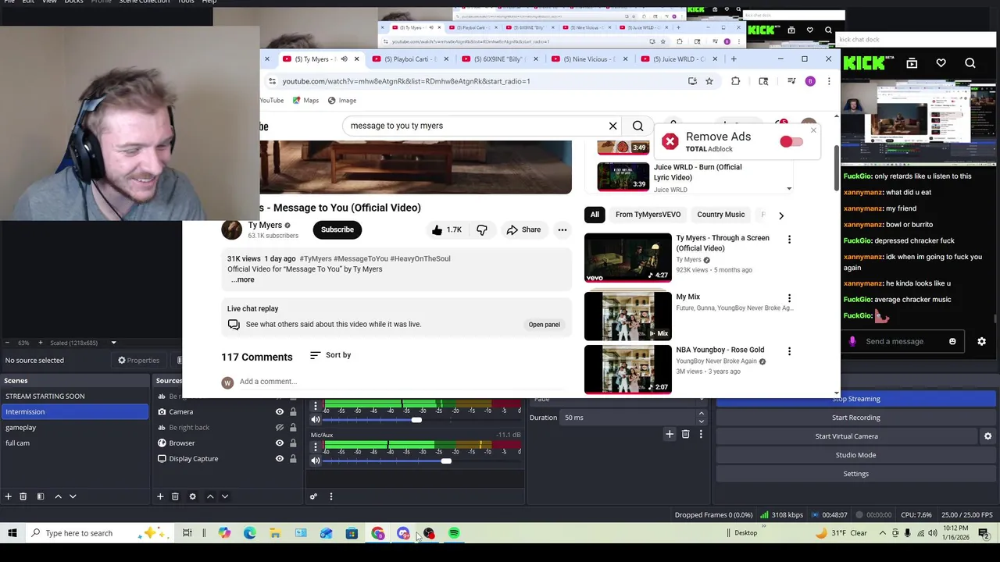
Task: Toggle lock on Camera source
Action: 293,412
